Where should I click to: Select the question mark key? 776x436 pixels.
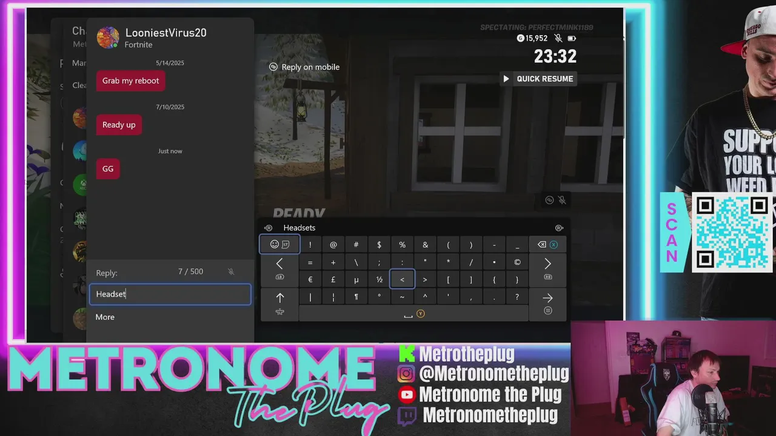click(x=517, y=297)
